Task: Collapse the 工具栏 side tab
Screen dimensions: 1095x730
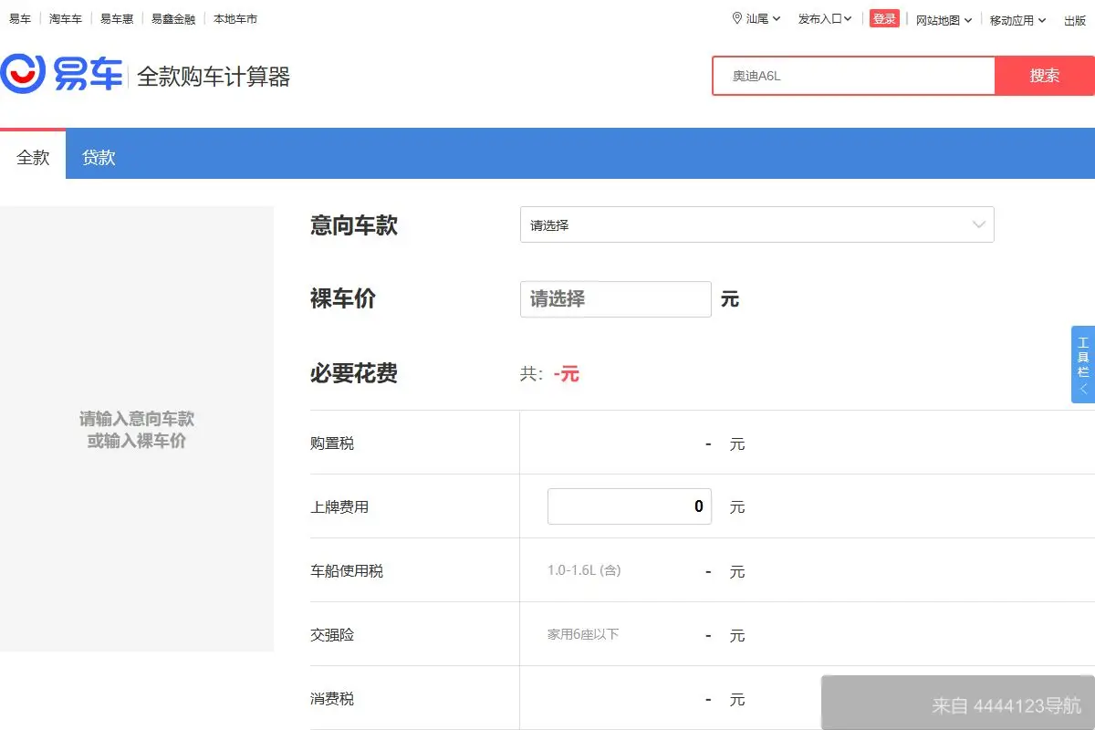Action: (x=1083, y=364)
